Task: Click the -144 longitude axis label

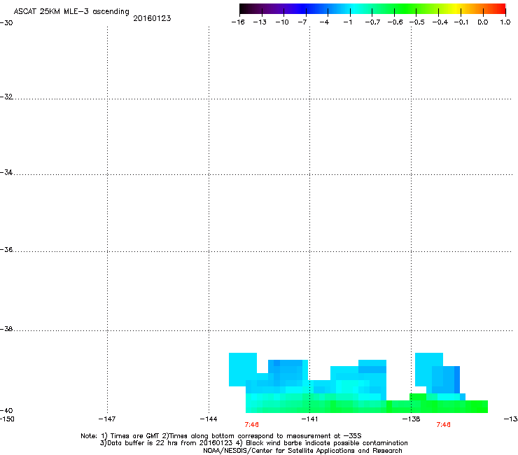Action: pyautogui.click(x=209, y=419)
